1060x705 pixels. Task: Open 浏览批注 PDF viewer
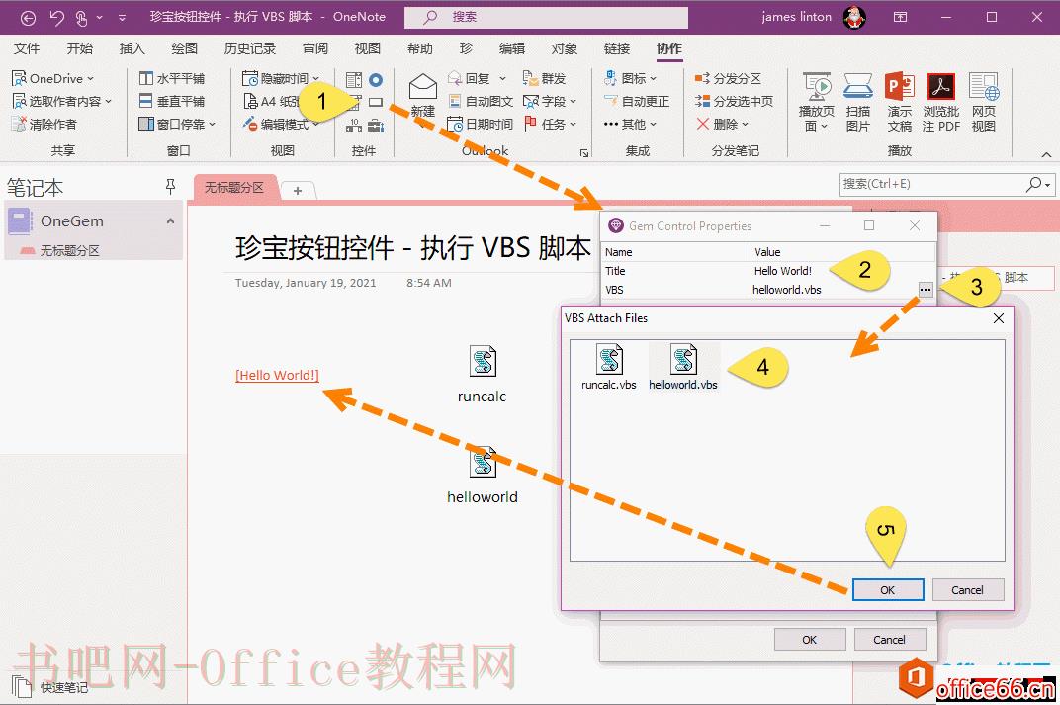(941, 103)
